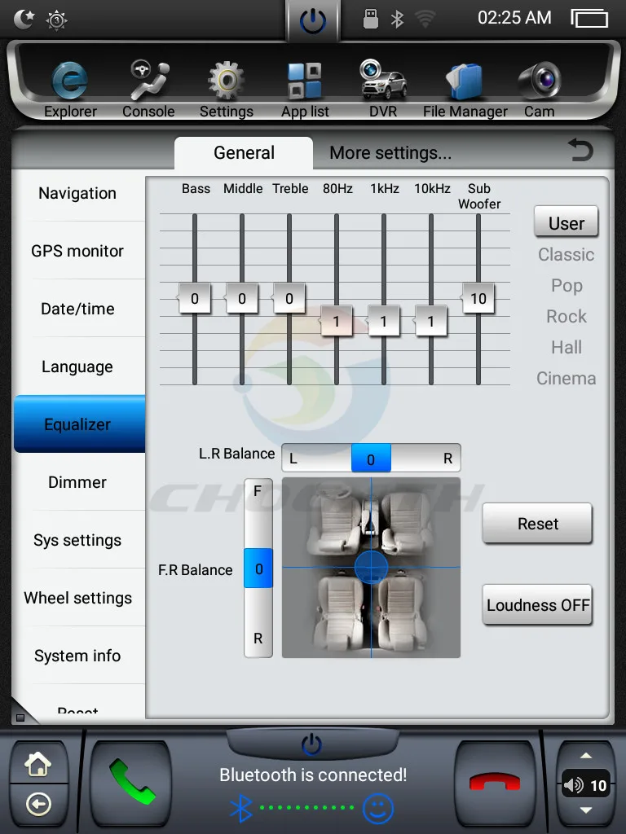
Task: Select the Pop equalizer preset
Action: point(566,286)
